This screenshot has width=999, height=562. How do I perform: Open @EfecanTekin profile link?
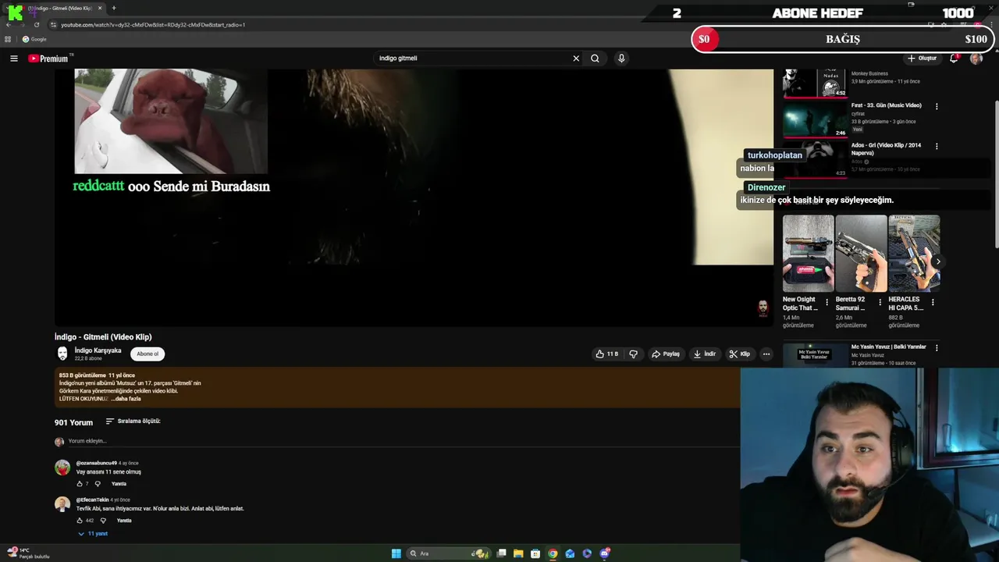point(92,500)
